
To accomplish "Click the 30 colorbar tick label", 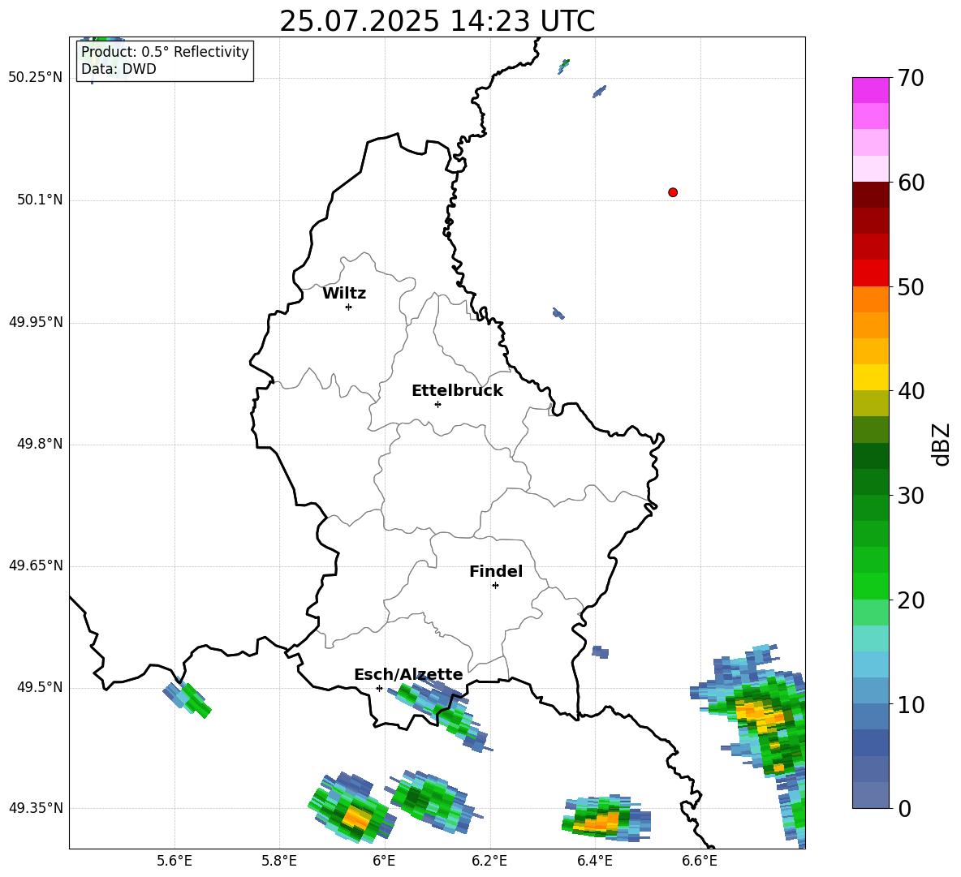I will tap(910, 496).
